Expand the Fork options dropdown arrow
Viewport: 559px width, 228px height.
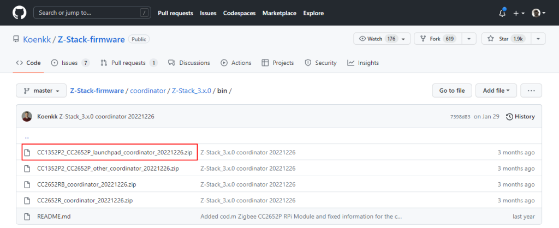click(x=468, y=39)
